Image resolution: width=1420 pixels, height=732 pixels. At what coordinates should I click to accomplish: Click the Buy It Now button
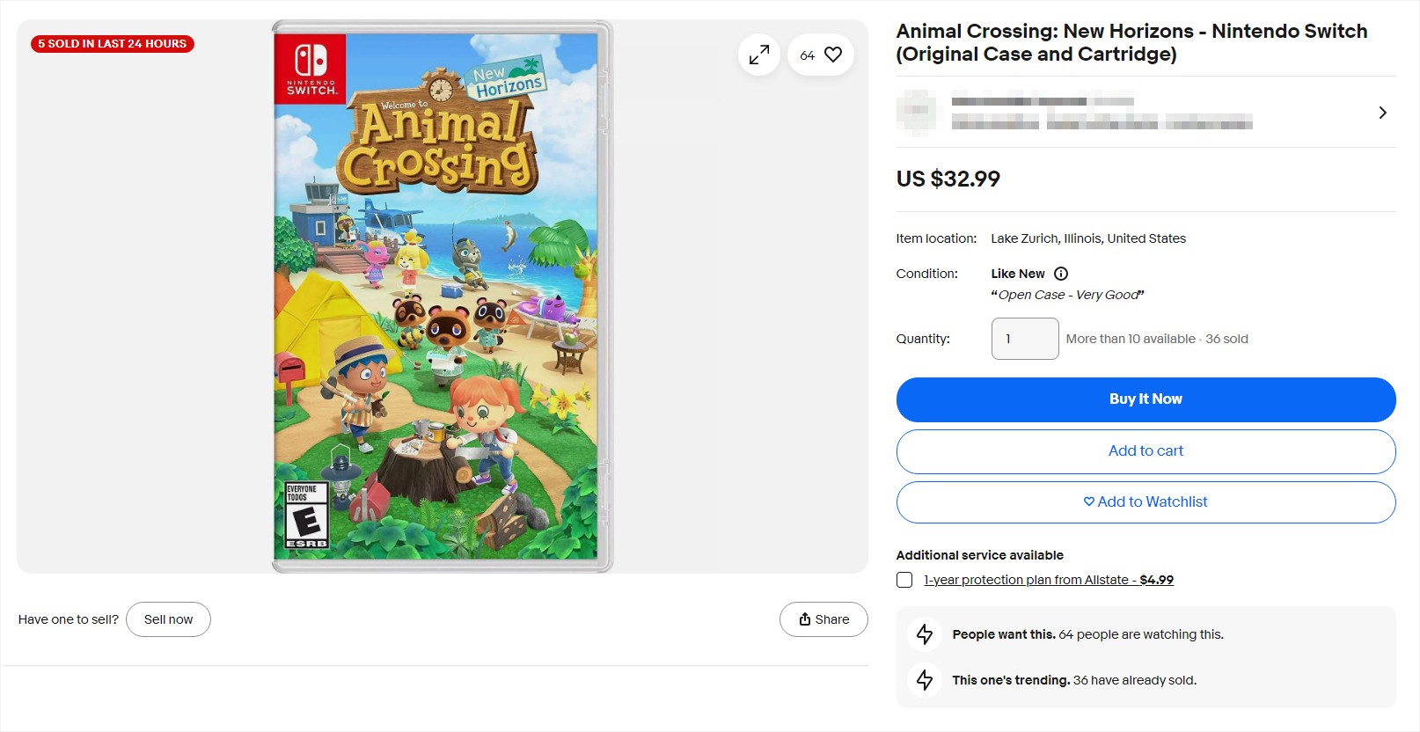pyautogui.click(x=1146, y=399)
